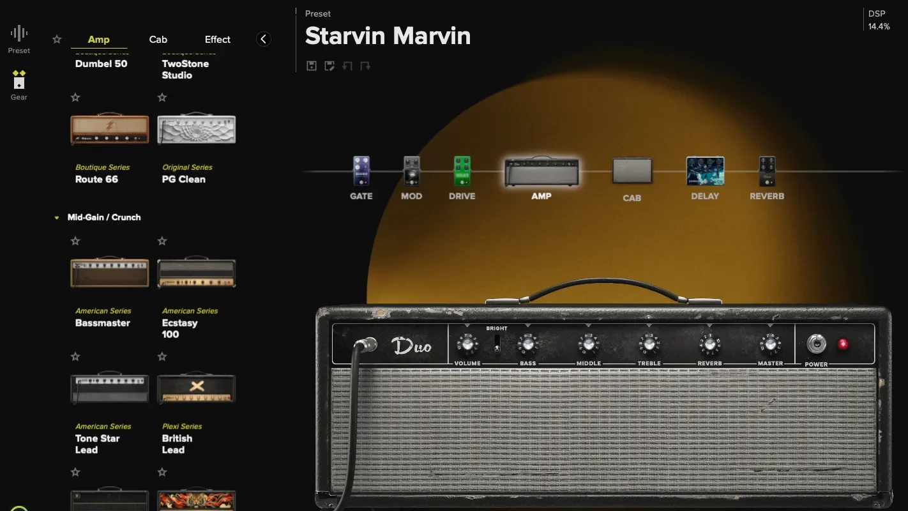Click the redo arrow icon
Image resolution: width=908 pixels, height=511 pixels.
coord(365,66)
